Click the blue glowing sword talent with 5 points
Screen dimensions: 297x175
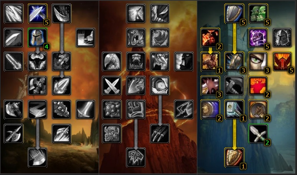(x=38, y=14)
